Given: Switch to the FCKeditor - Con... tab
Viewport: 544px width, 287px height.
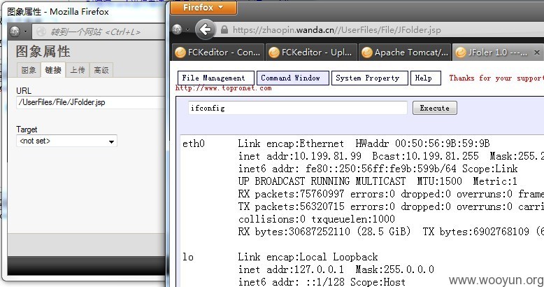Looking at the screenshot, I should click(x=218, y=52).
